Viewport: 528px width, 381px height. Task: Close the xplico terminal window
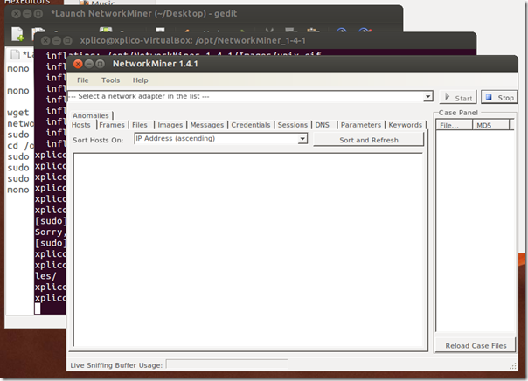click(x=45, y=41)
